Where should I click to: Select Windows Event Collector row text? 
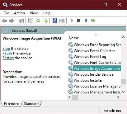coord(94,51)
